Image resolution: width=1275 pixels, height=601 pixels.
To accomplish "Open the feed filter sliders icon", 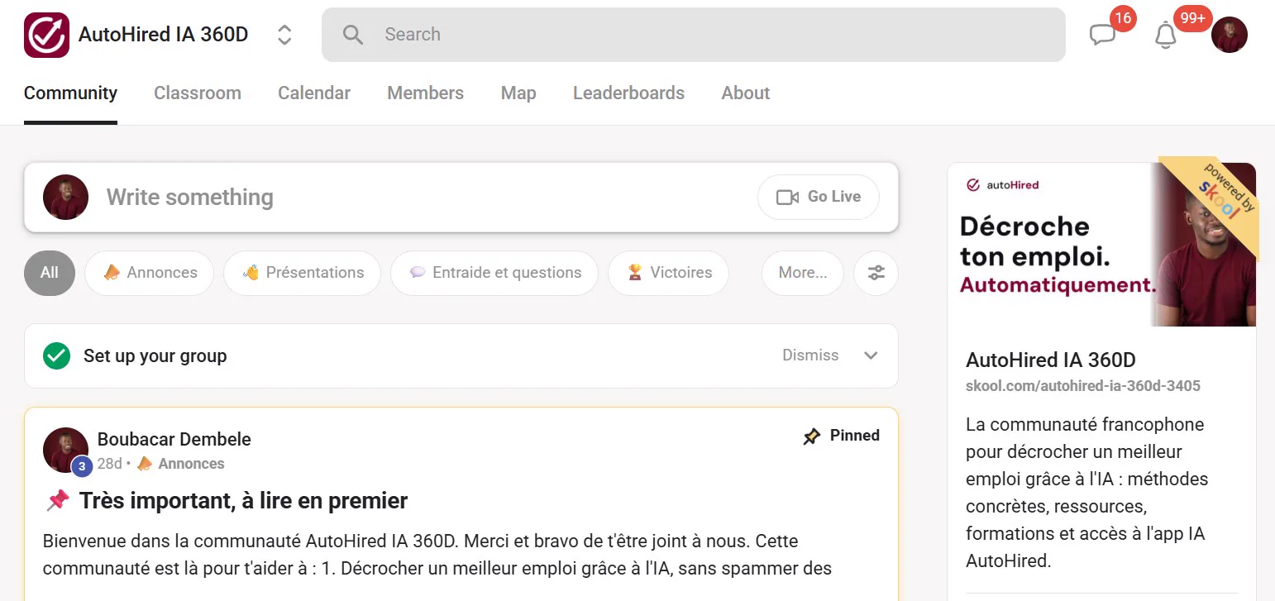I will tap(876, 273).
